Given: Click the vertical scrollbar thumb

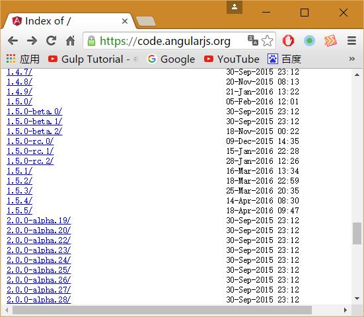Looking at the screenshot, I should (x=357, y=233).
